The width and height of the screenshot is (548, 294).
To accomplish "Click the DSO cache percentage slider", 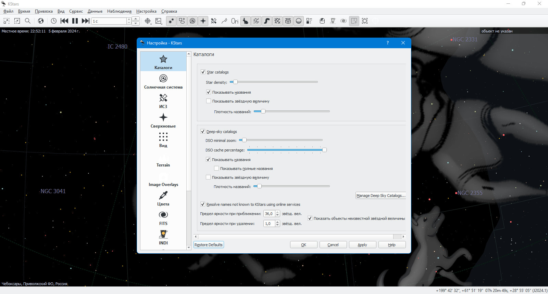I will (286, 150).
